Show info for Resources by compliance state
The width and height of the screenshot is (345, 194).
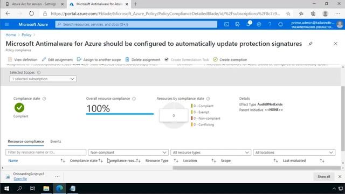coord(208,99)
